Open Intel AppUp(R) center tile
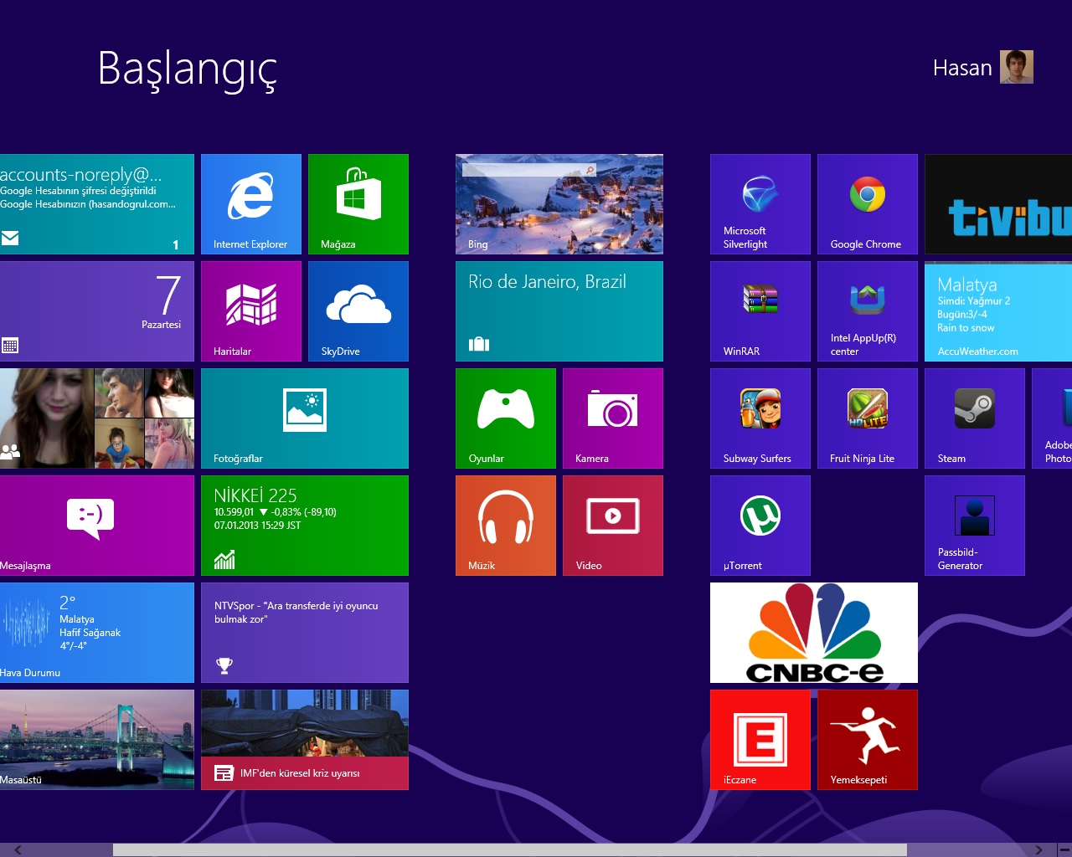 (868, 311)
